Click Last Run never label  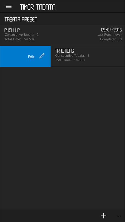pyautogui.click(x=110, y=35)
